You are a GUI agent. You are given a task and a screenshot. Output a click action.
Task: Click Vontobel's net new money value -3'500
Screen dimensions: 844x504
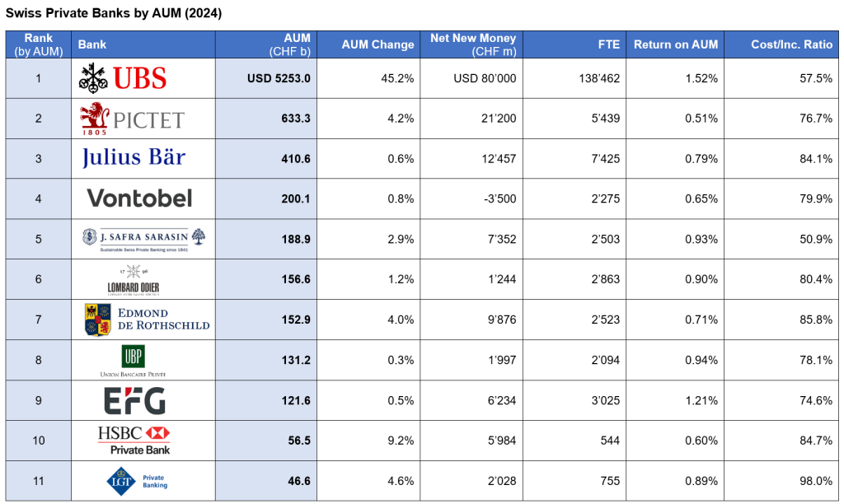point(496,198)
